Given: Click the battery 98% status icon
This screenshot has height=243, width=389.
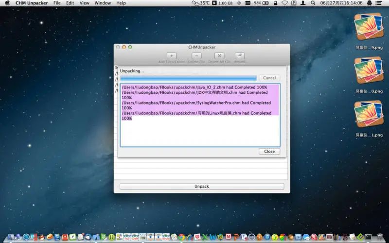Looking at the screenshot, I should pos(262,3).
